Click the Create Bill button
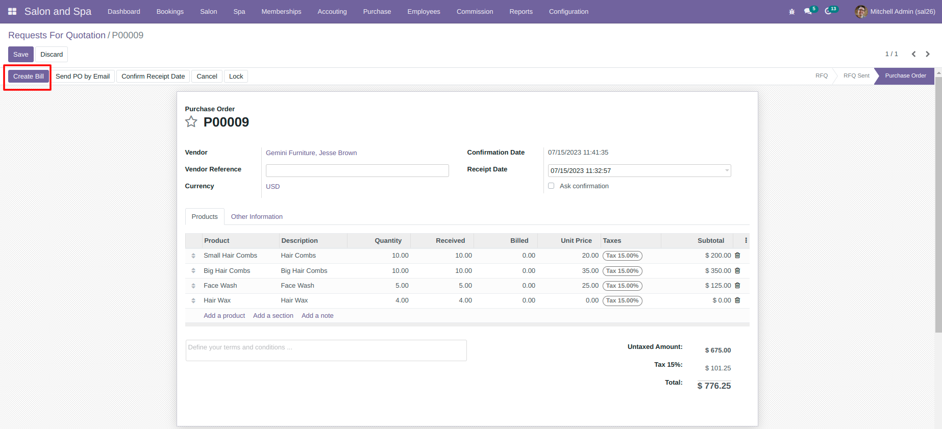The width and height of the screenshot is (942, 429). point(29,77)
